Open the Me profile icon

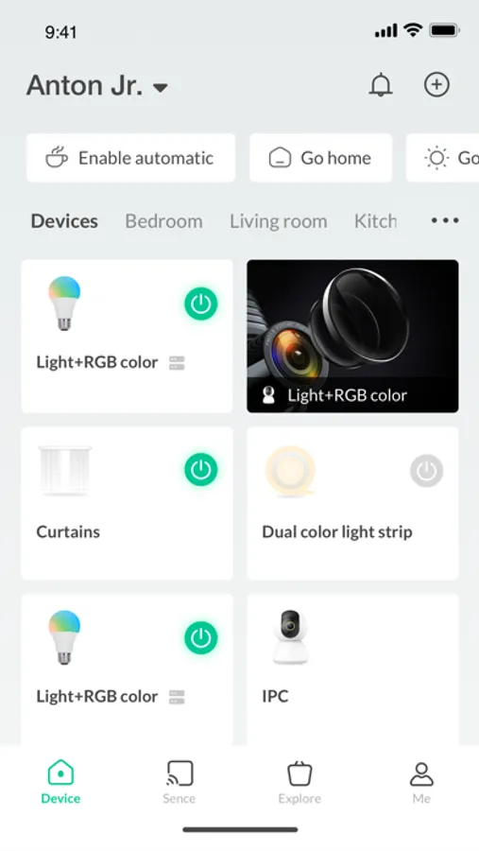point(421,773)
